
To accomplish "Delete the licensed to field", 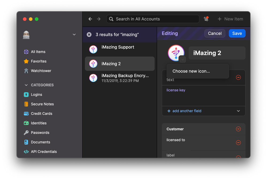I will click(238, 143).
